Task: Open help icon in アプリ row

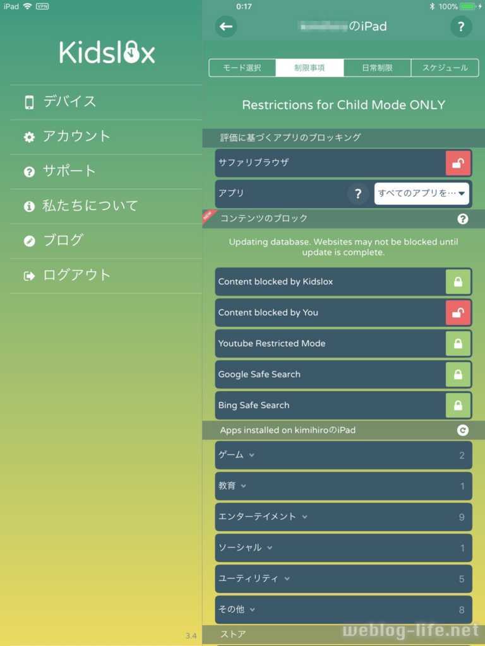Action: tap(358, 194)
